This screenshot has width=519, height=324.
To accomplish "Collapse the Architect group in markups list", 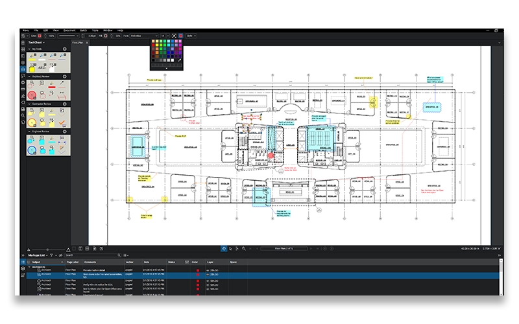I will [29, 267].
